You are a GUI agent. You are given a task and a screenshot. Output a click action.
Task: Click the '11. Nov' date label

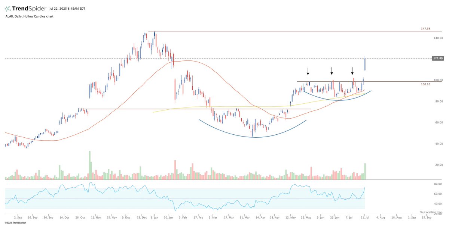coord(96,217)
